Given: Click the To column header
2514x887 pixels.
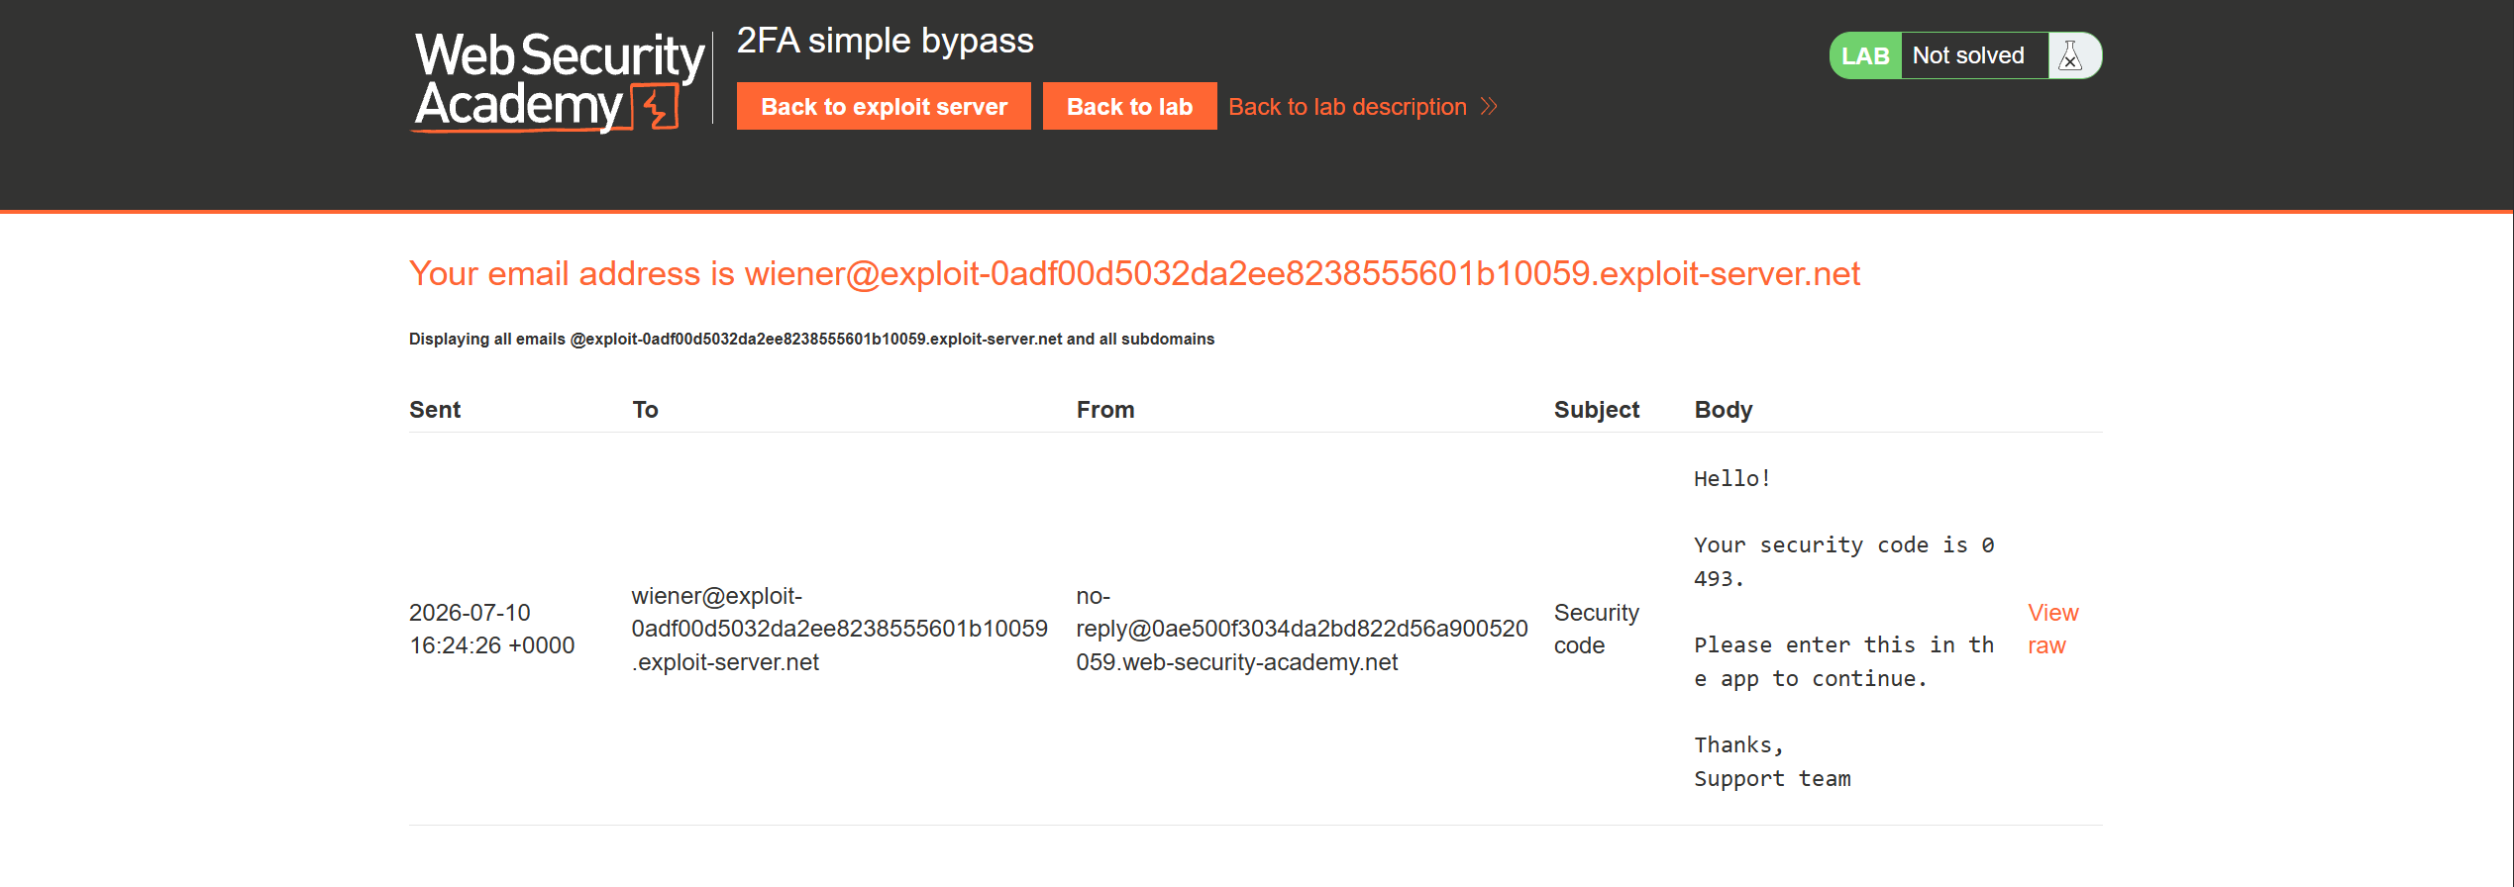Looking at the screenshot, I should pyautogui.click(x=645, y=409).
